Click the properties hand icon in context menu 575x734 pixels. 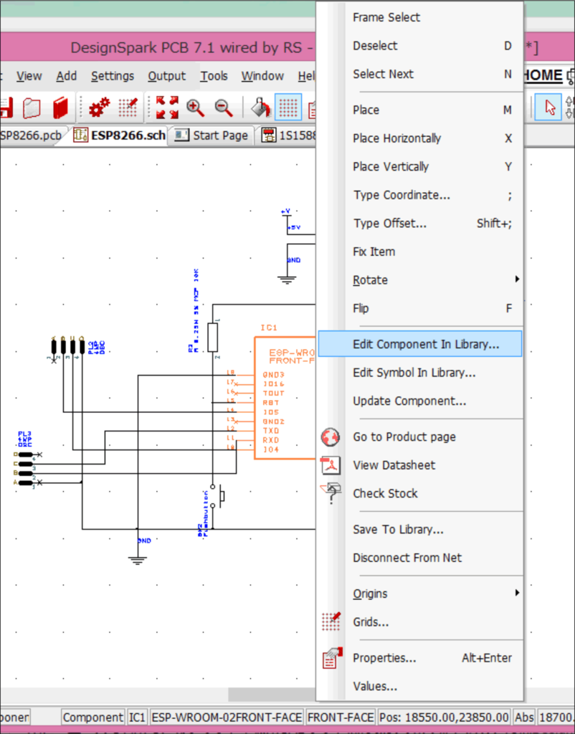332,658
